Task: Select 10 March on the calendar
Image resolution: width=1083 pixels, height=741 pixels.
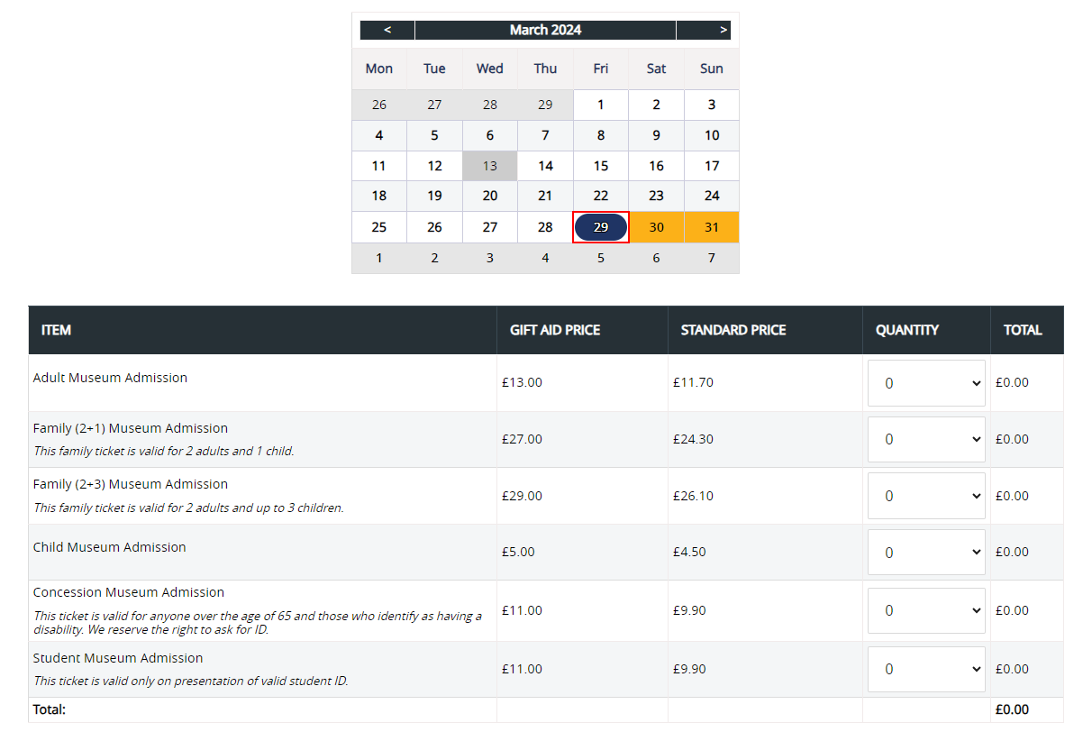Action: click(712, 135)
